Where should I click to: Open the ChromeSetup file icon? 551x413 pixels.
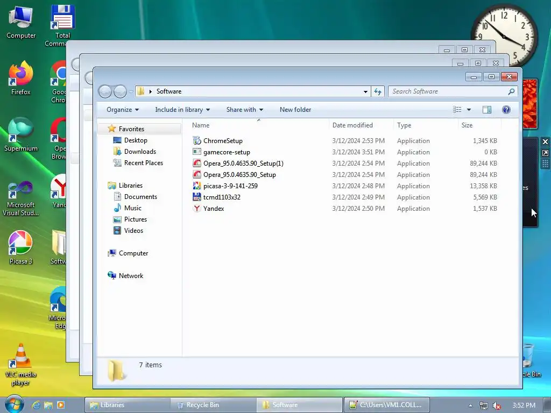[x=197, y=140]
